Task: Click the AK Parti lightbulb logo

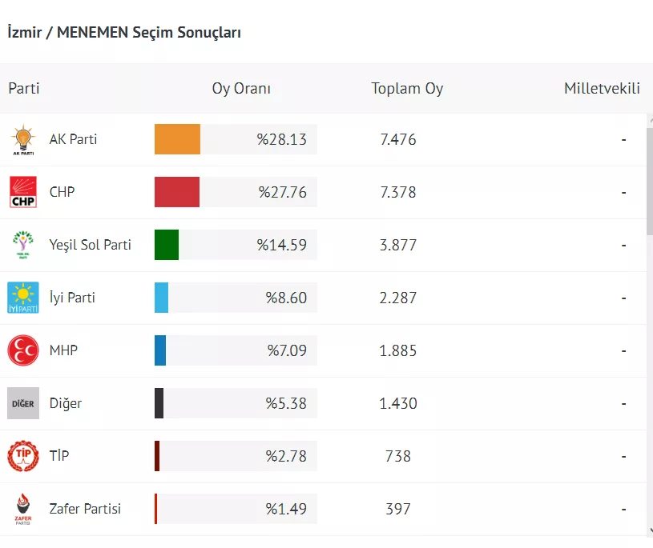Action: (23, 140)
